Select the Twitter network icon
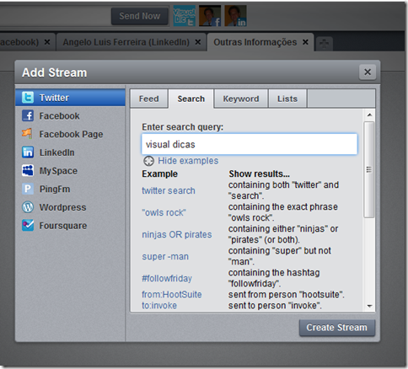408x369 pixels. (x=28, y=98)
